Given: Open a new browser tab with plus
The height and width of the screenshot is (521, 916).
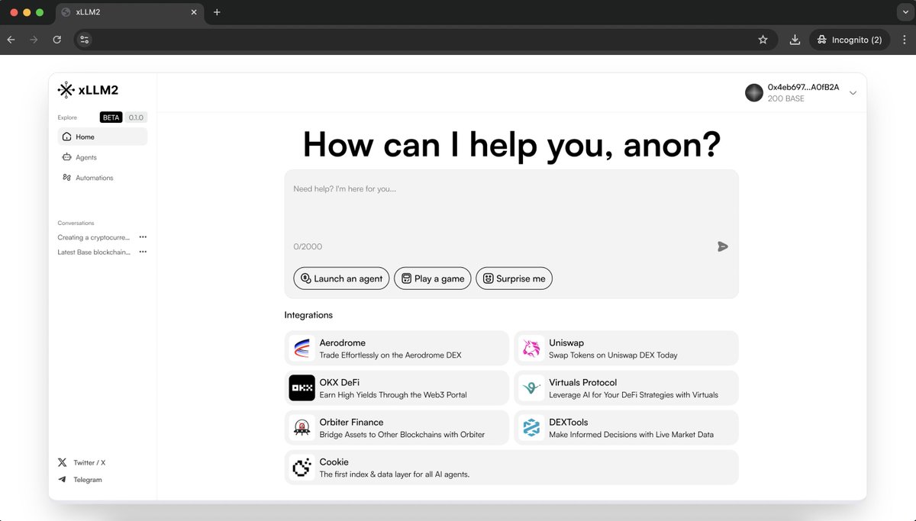Looking at the screenshot, I should tap(217, 12).
